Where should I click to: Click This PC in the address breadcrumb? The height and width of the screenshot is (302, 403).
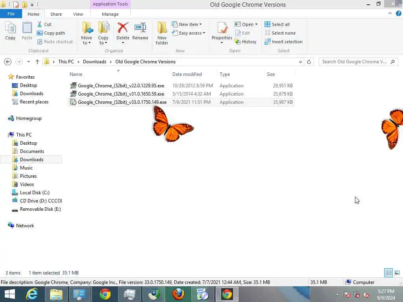66,62
